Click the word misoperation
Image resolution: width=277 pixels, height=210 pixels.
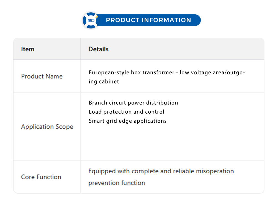tap(215, 171)
